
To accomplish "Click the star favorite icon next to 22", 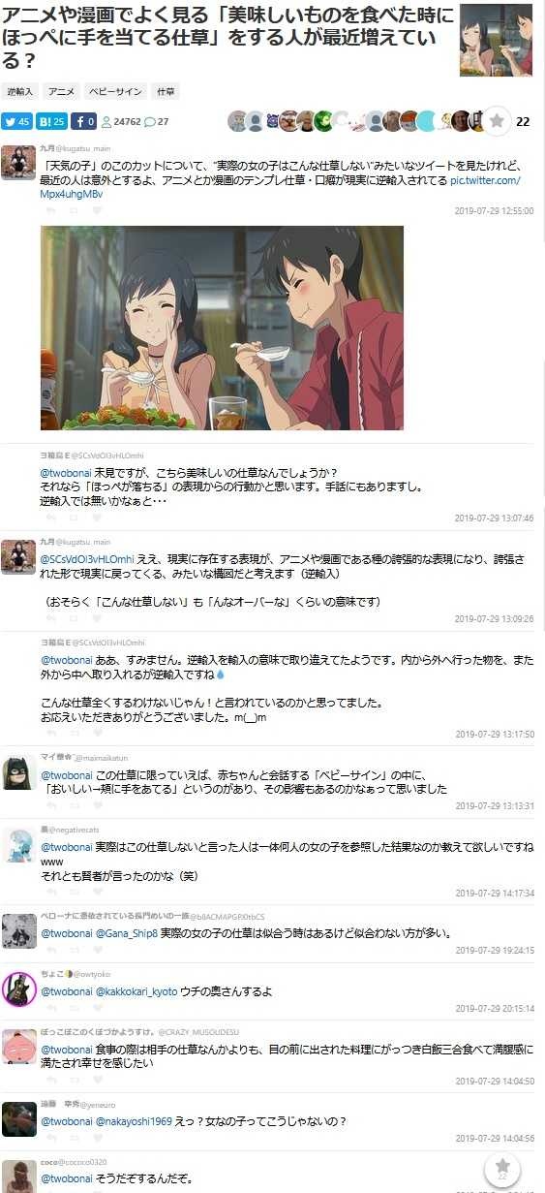I will point(497,121).
